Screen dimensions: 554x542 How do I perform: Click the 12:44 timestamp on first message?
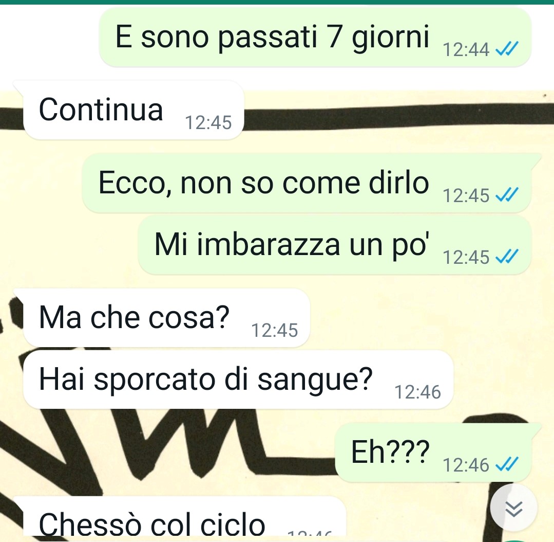tap(466, 49)
